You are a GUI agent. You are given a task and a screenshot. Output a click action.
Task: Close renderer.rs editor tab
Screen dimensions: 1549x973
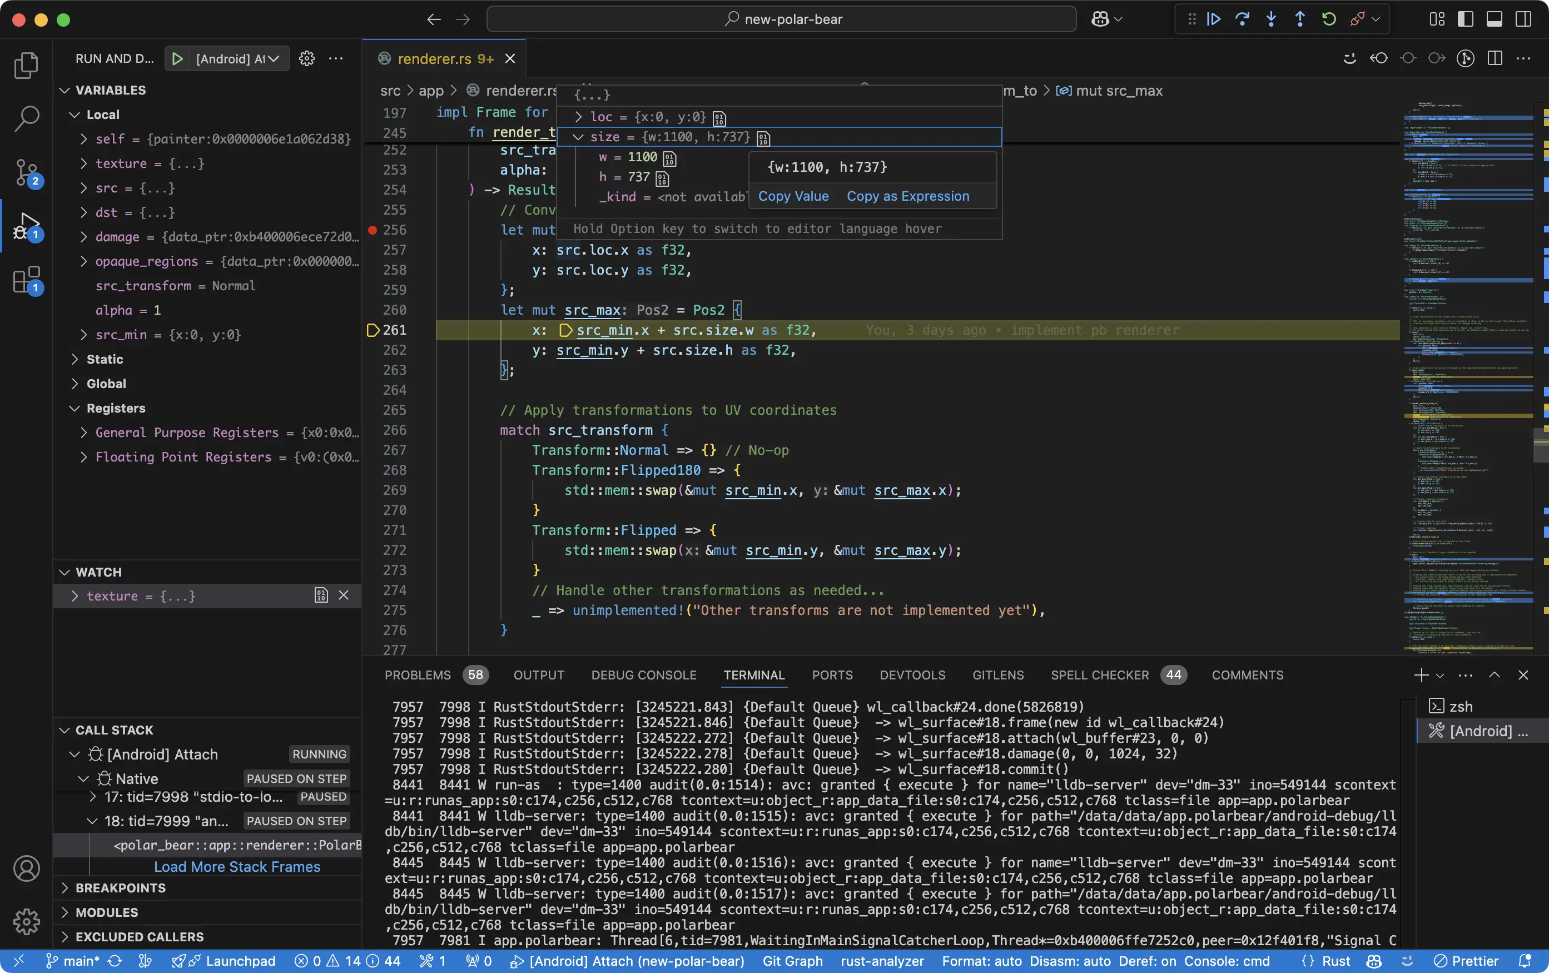click(x=510, y=58)
